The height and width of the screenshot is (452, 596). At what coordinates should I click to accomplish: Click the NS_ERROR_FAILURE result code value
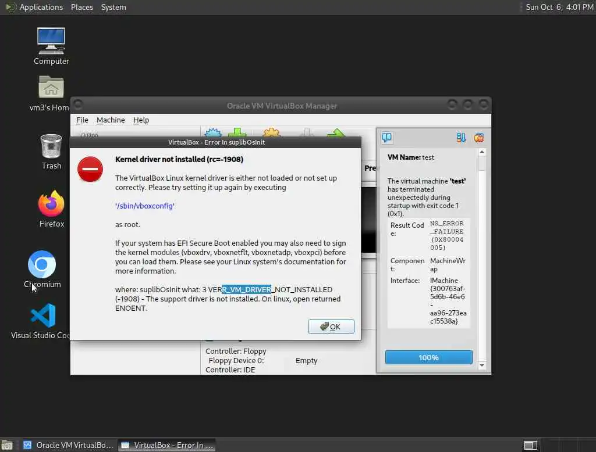pyautogui.click(x=447, y=235)
